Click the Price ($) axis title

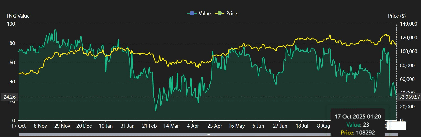pos(397,16)
